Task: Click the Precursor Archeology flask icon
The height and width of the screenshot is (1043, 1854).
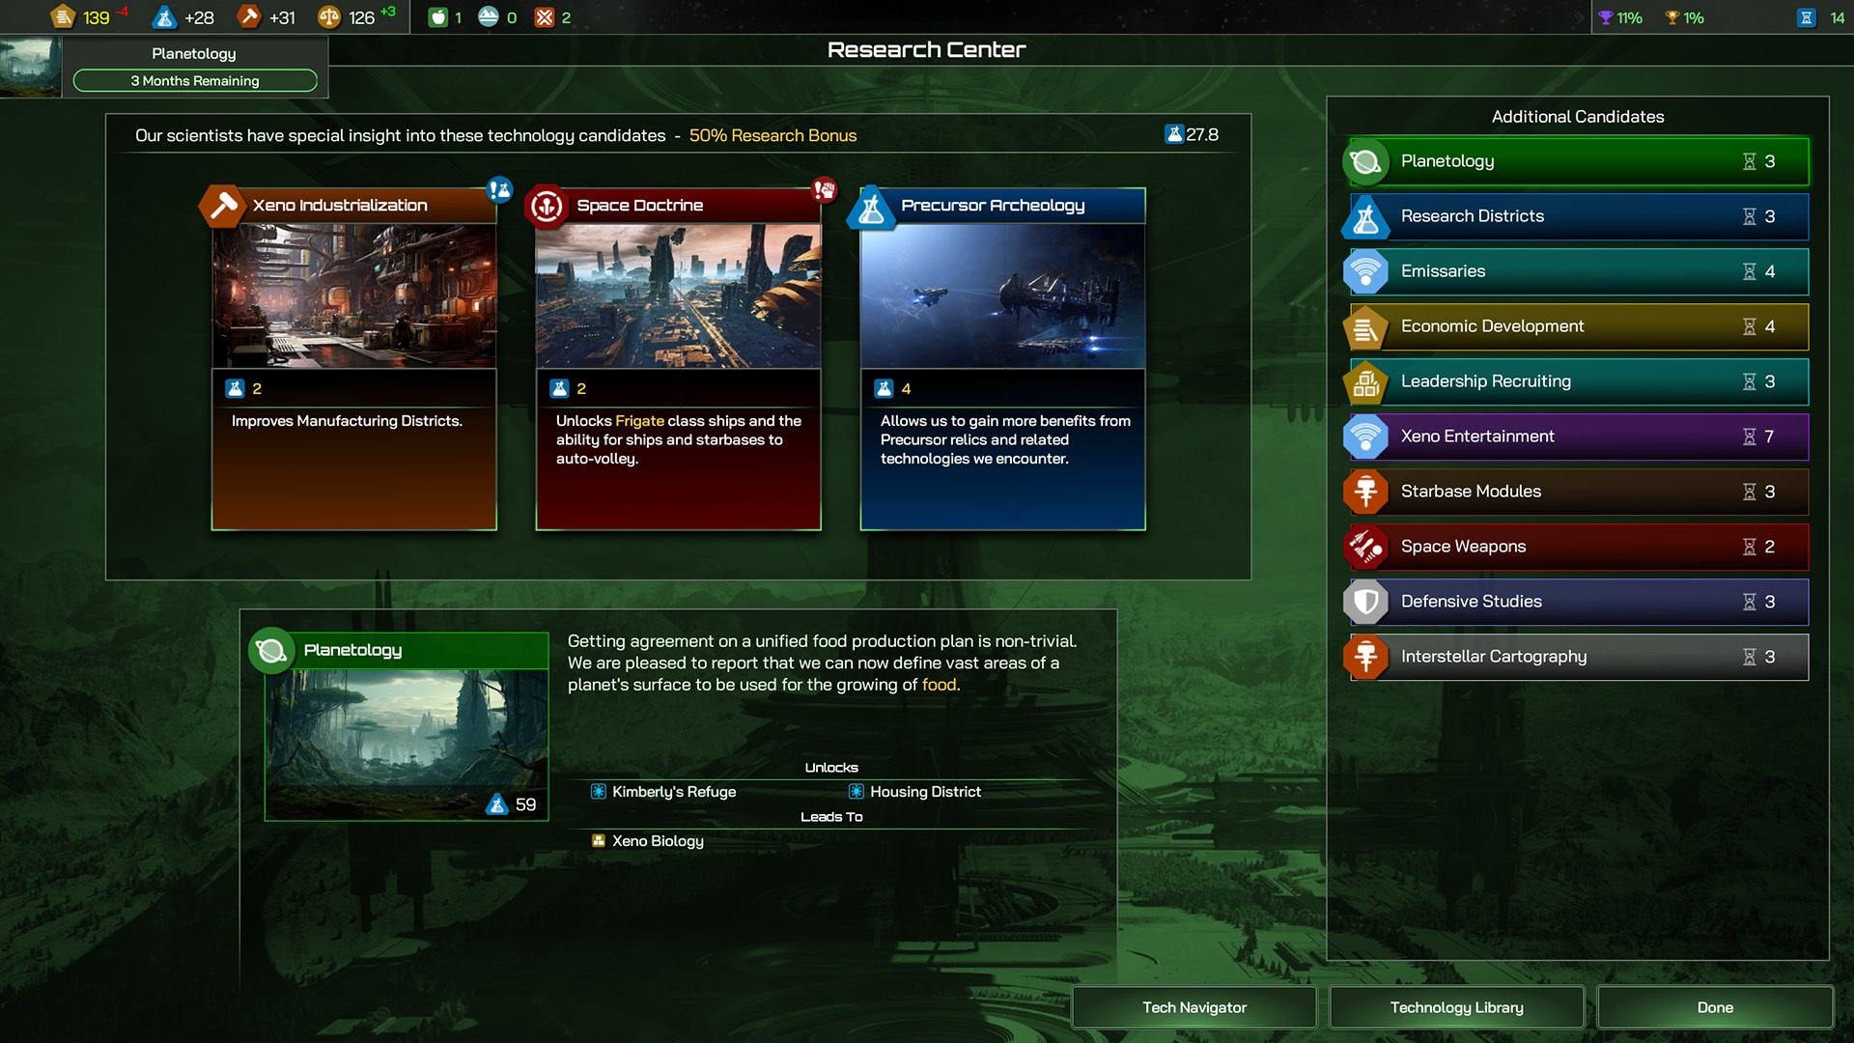Action: [871, 208]
